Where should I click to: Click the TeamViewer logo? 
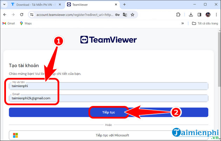click(x=108, y=40)
